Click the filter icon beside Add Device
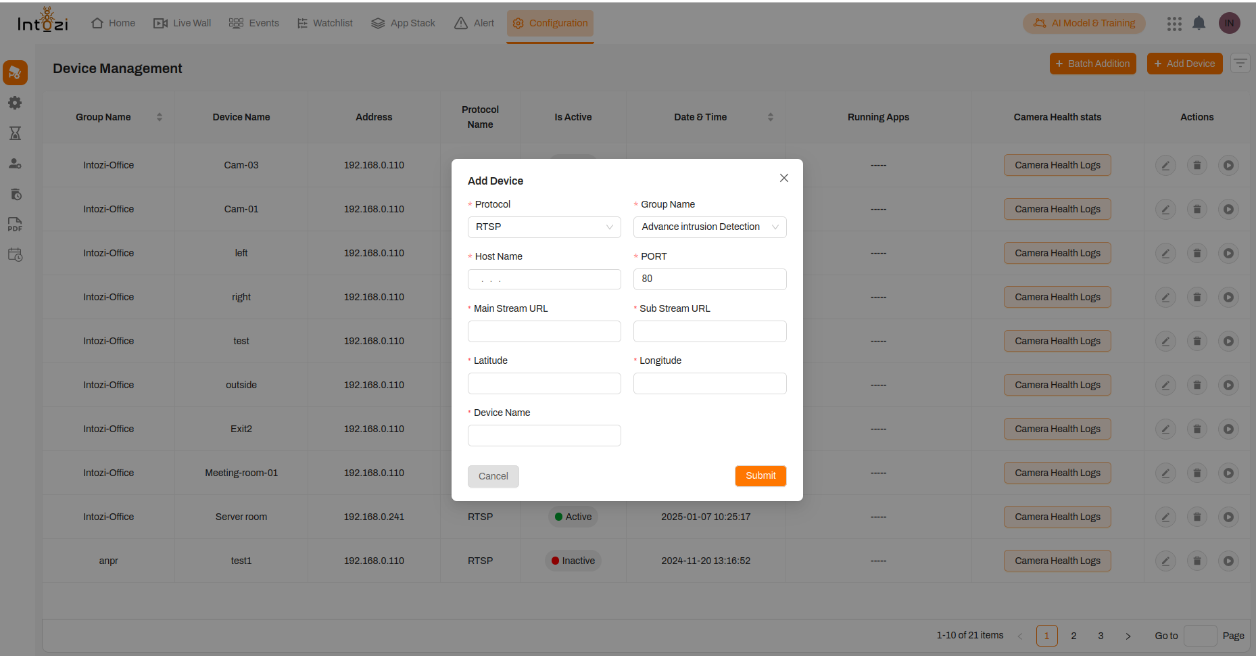 (1240, 64)
